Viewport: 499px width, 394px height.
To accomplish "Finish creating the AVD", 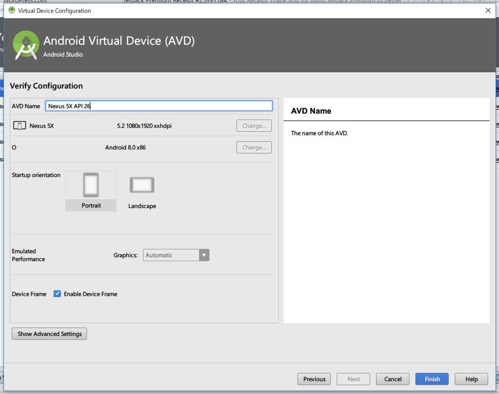I will (432, 379).
